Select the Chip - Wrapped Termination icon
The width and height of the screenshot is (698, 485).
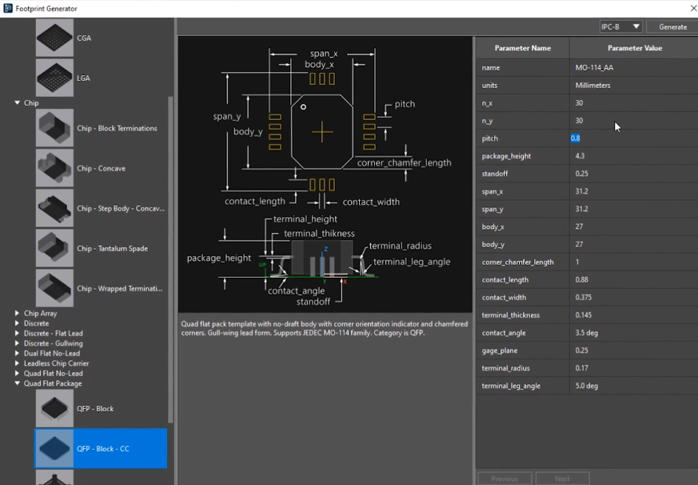click(x=54, y=288)
